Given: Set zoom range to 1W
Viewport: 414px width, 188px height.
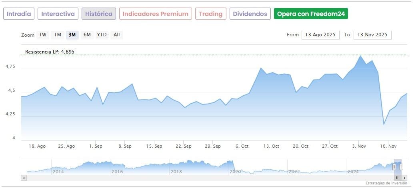Looking at the screenshot, I should point(43,35).
